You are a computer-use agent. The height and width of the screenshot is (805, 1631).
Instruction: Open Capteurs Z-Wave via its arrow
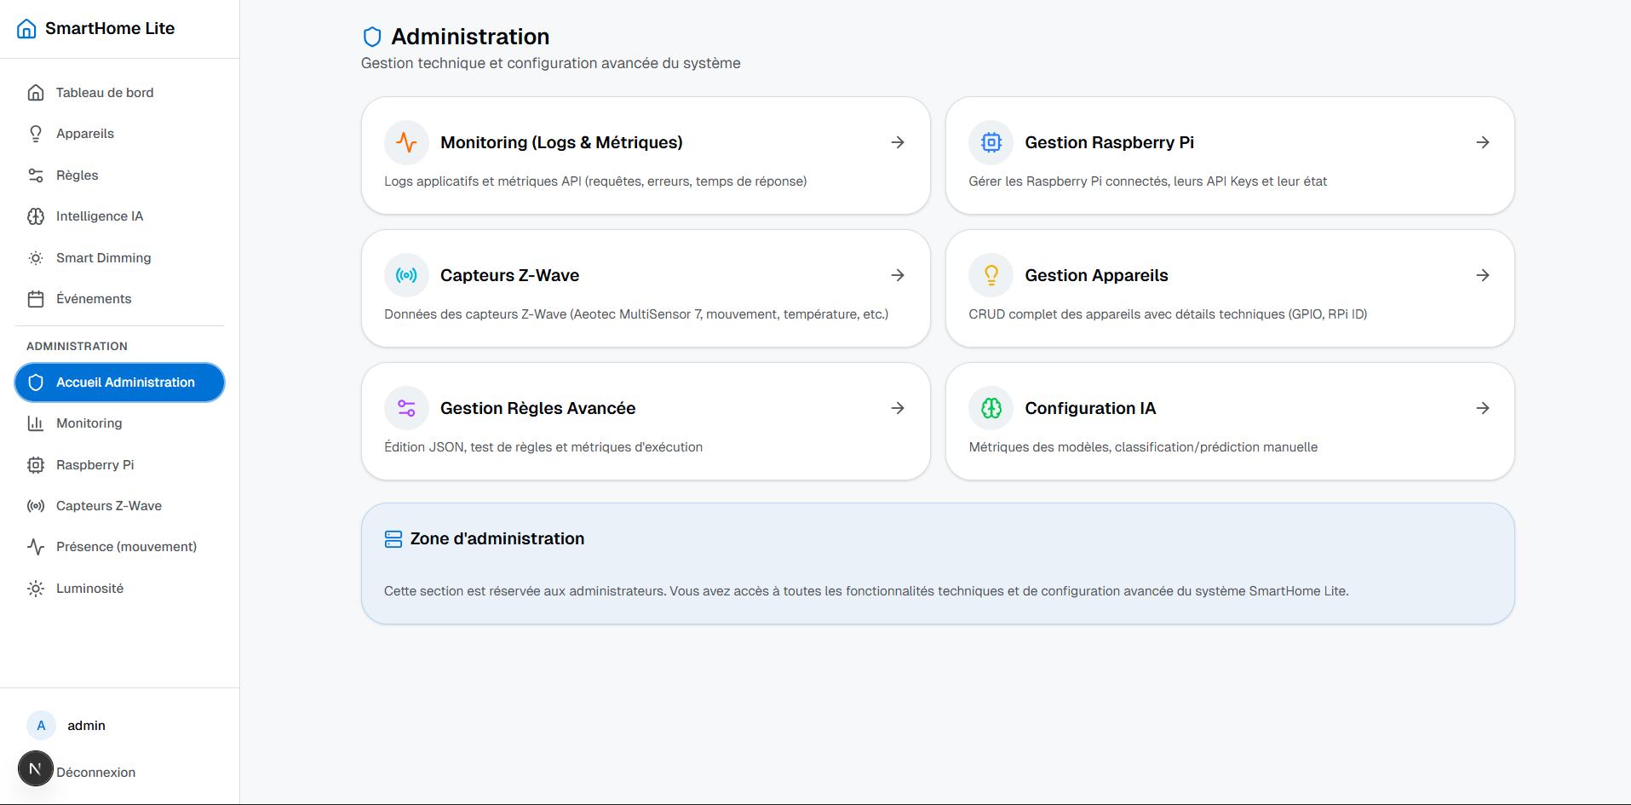pyautogui.click(x=898, y=275)
